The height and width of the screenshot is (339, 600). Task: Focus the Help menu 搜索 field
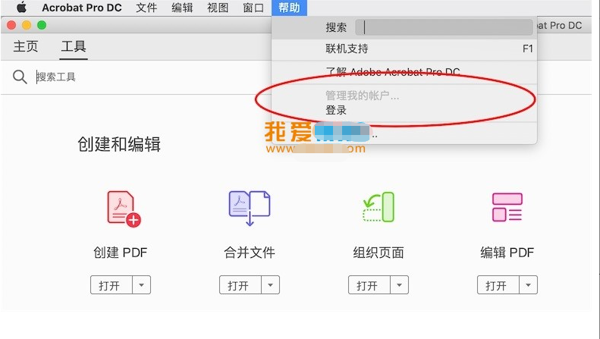click(444, 27)
